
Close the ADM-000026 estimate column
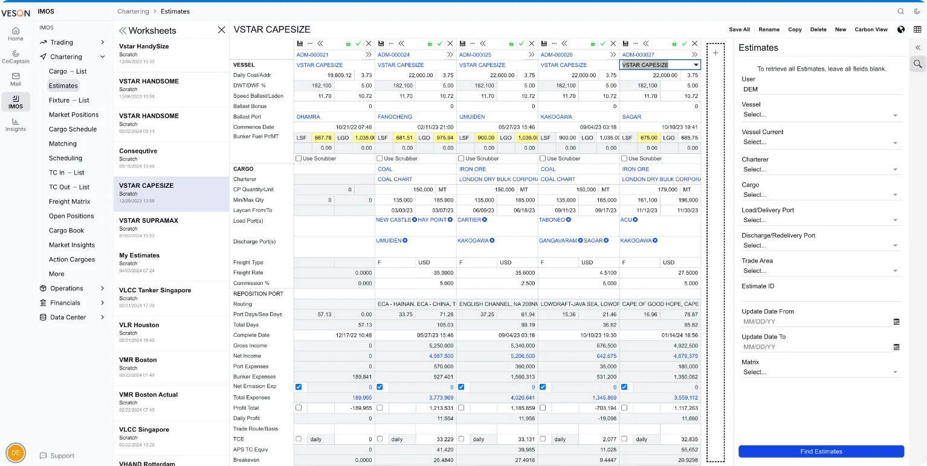613,43
